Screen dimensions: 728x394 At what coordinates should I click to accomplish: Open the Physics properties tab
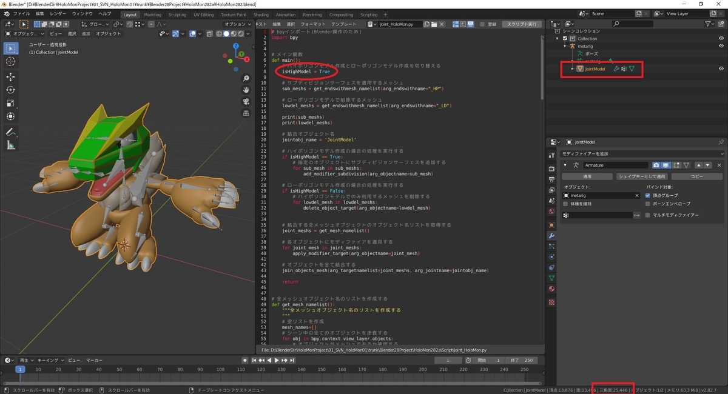click(551, 257)
